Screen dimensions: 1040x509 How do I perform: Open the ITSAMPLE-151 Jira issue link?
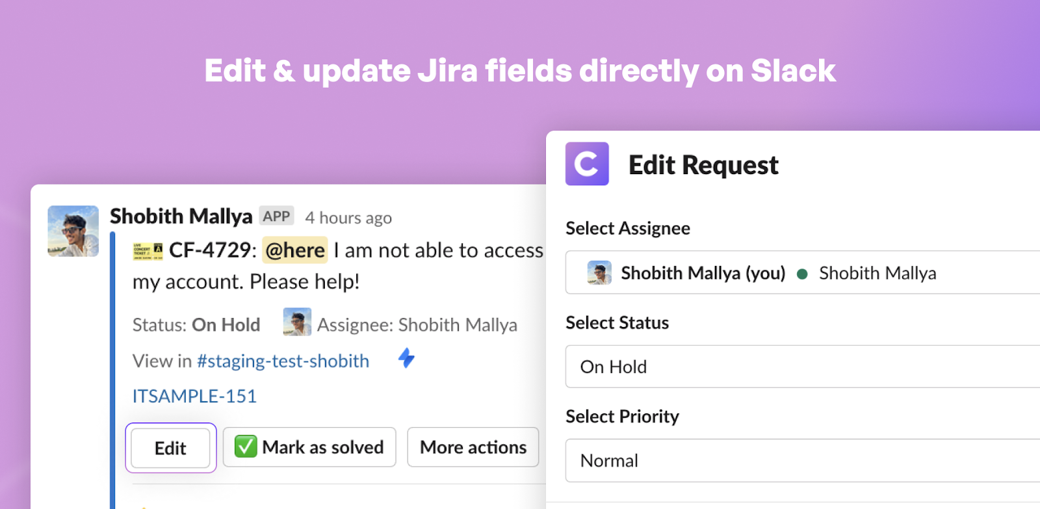pos(194,396)
